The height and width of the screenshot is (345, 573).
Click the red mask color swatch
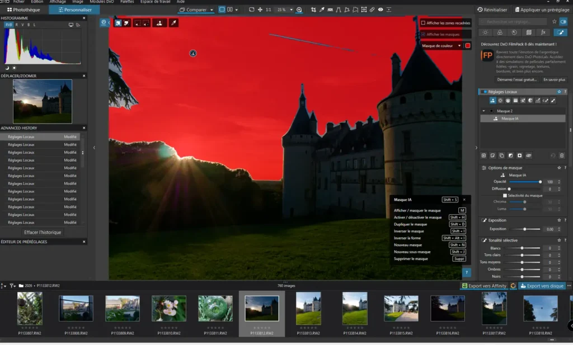pos(467,46)
